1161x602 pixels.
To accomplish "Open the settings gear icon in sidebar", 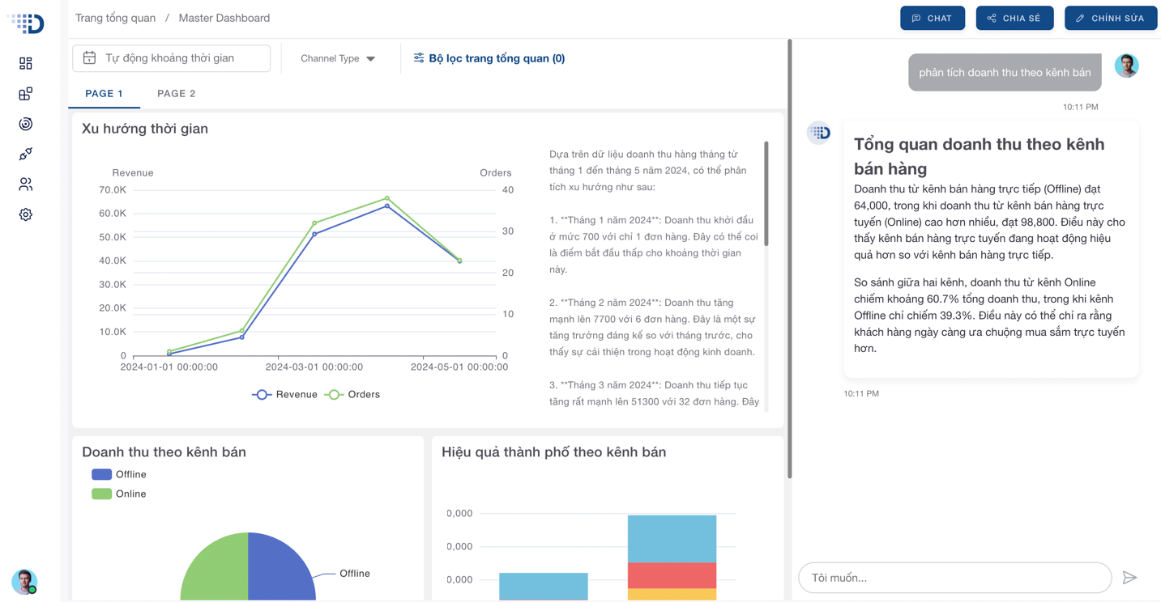I will (26, 214).
